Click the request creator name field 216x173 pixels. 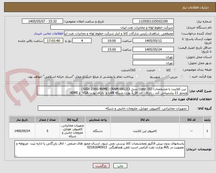pos(119,33)
